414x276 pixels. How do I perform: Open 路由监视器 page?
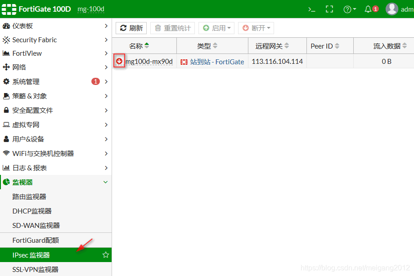click(x=56, y=196)
